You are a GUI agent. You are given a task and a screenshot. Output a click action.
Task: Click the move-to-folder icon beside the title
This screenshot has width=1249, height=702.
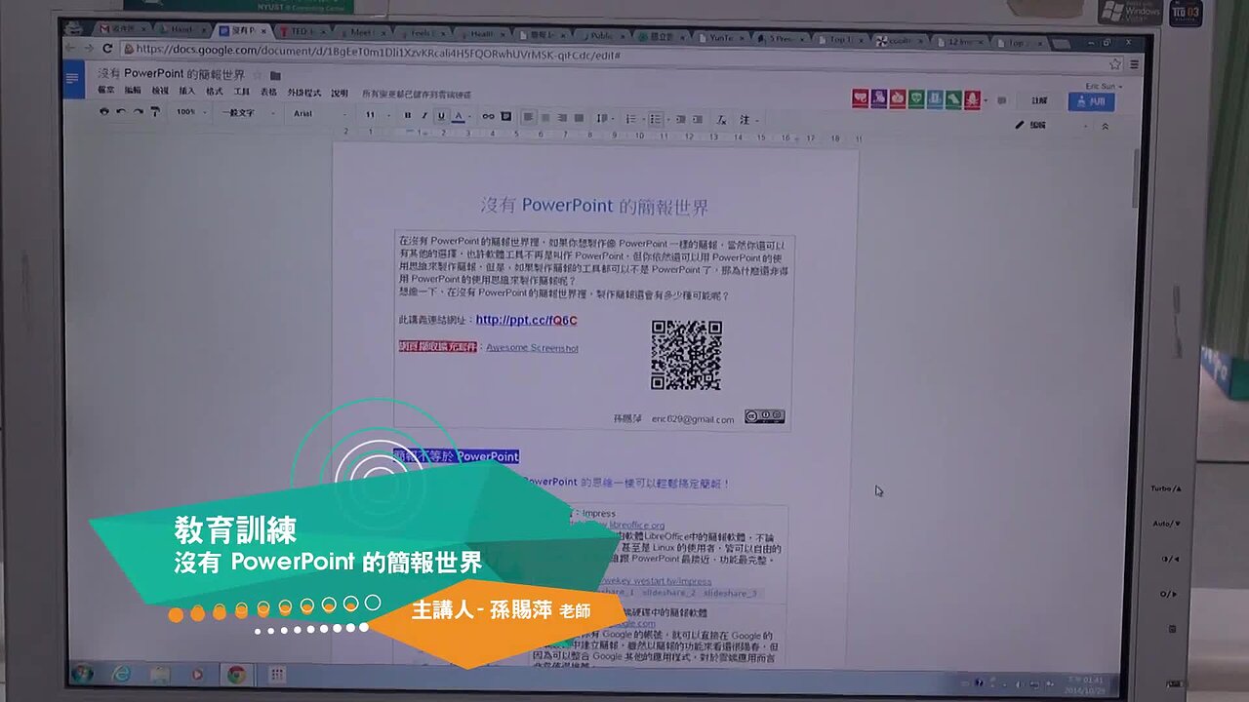coord(275,75)
